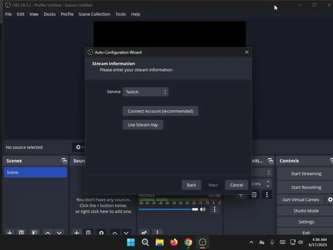Launch Firefox from taskbar
The image size is (333, 250).
(x=174, y=242)
